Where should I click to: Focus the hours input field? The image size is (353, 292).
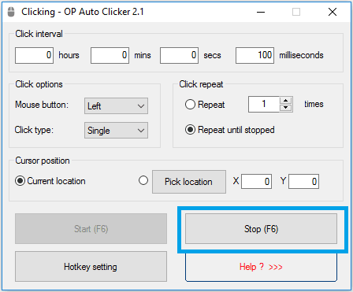click(x=34, y=55)
